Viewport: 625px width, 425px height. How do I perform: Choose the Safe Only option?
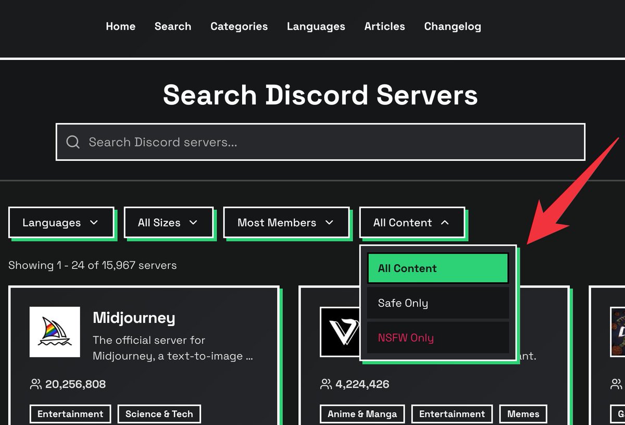pyautogui.click(x=438, y=303)
